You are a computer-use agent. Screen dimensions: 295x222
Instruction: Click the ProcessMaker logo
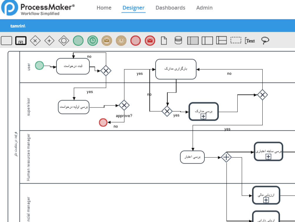[38, 8]
